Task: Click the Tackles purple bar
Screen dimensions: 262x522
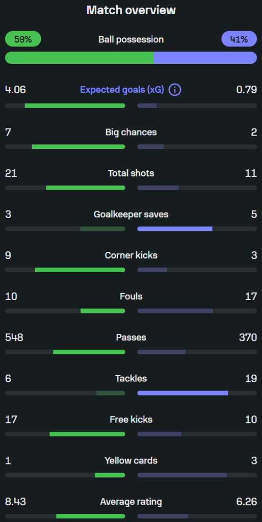Action: (x=183, y=393)
